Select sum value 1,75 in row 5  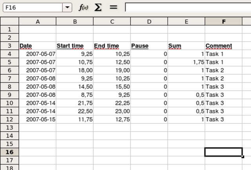(186, 62)
